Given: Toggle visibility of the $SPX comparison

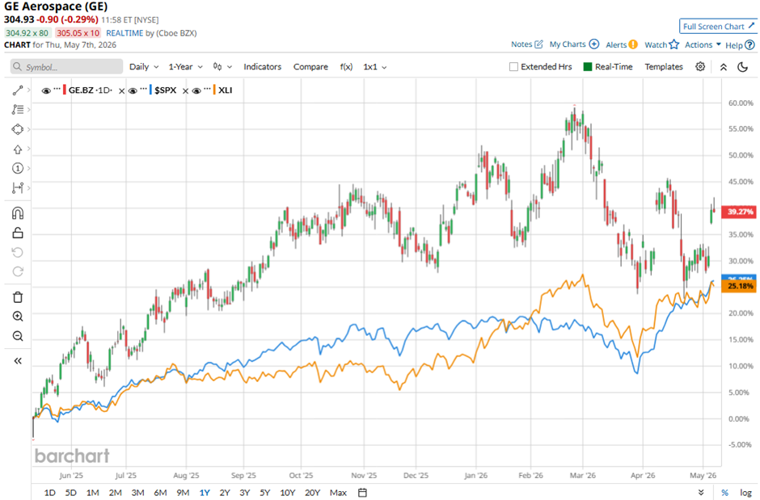Looking at the screenshot, I should [x=133, y=90].
